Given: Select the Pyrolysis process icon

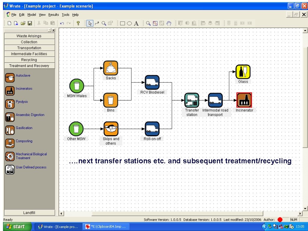Looking at the screenshot, I should point(10,104).
